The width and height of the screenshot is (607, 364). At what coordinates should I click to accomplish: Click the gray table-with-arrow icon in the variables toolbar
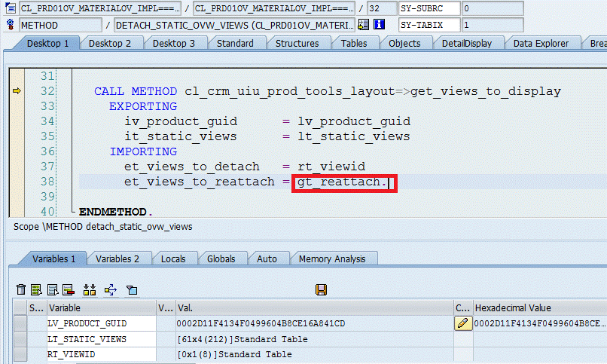(x=53, y=289)
